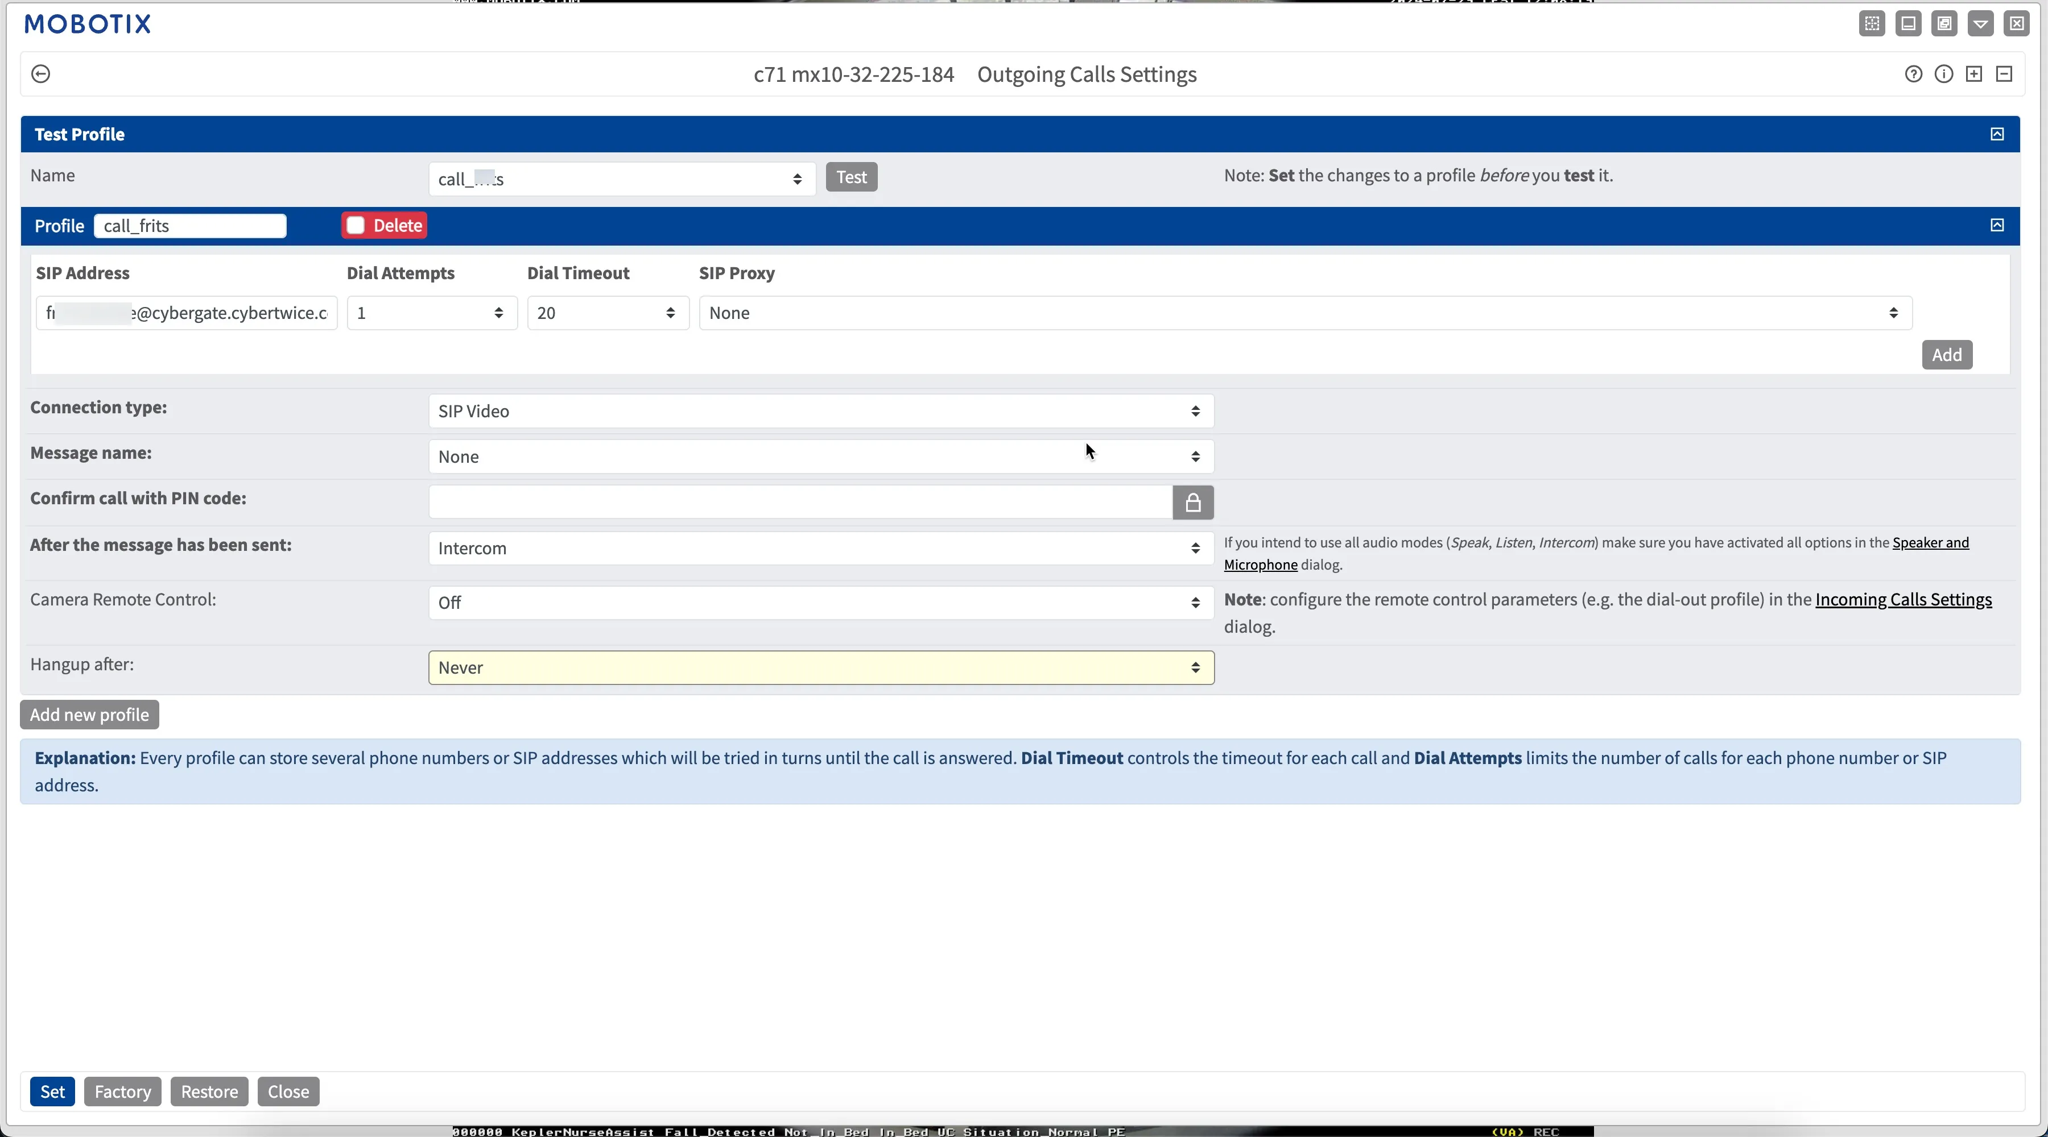Click the Factory button

122,1091
